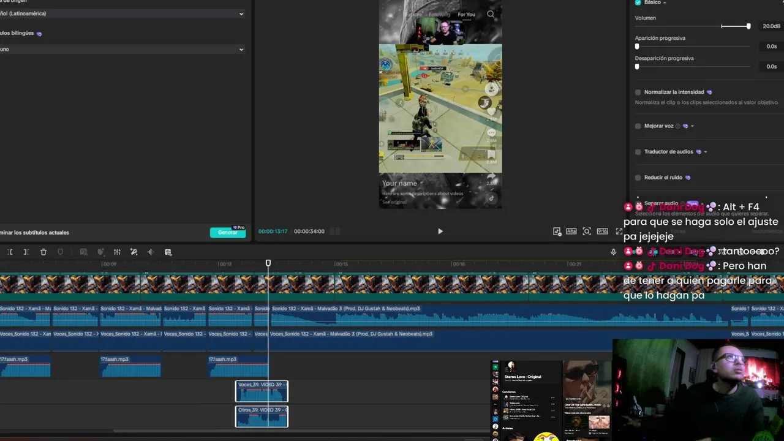The height and width of the screenshot is (441, 784).
Task: Expand Traductor de audios options arrow
Action: (x=706, y=152)
